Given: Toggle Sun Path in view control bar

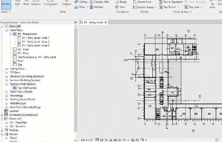Looking at the screenshot, I should click(106, 140).
